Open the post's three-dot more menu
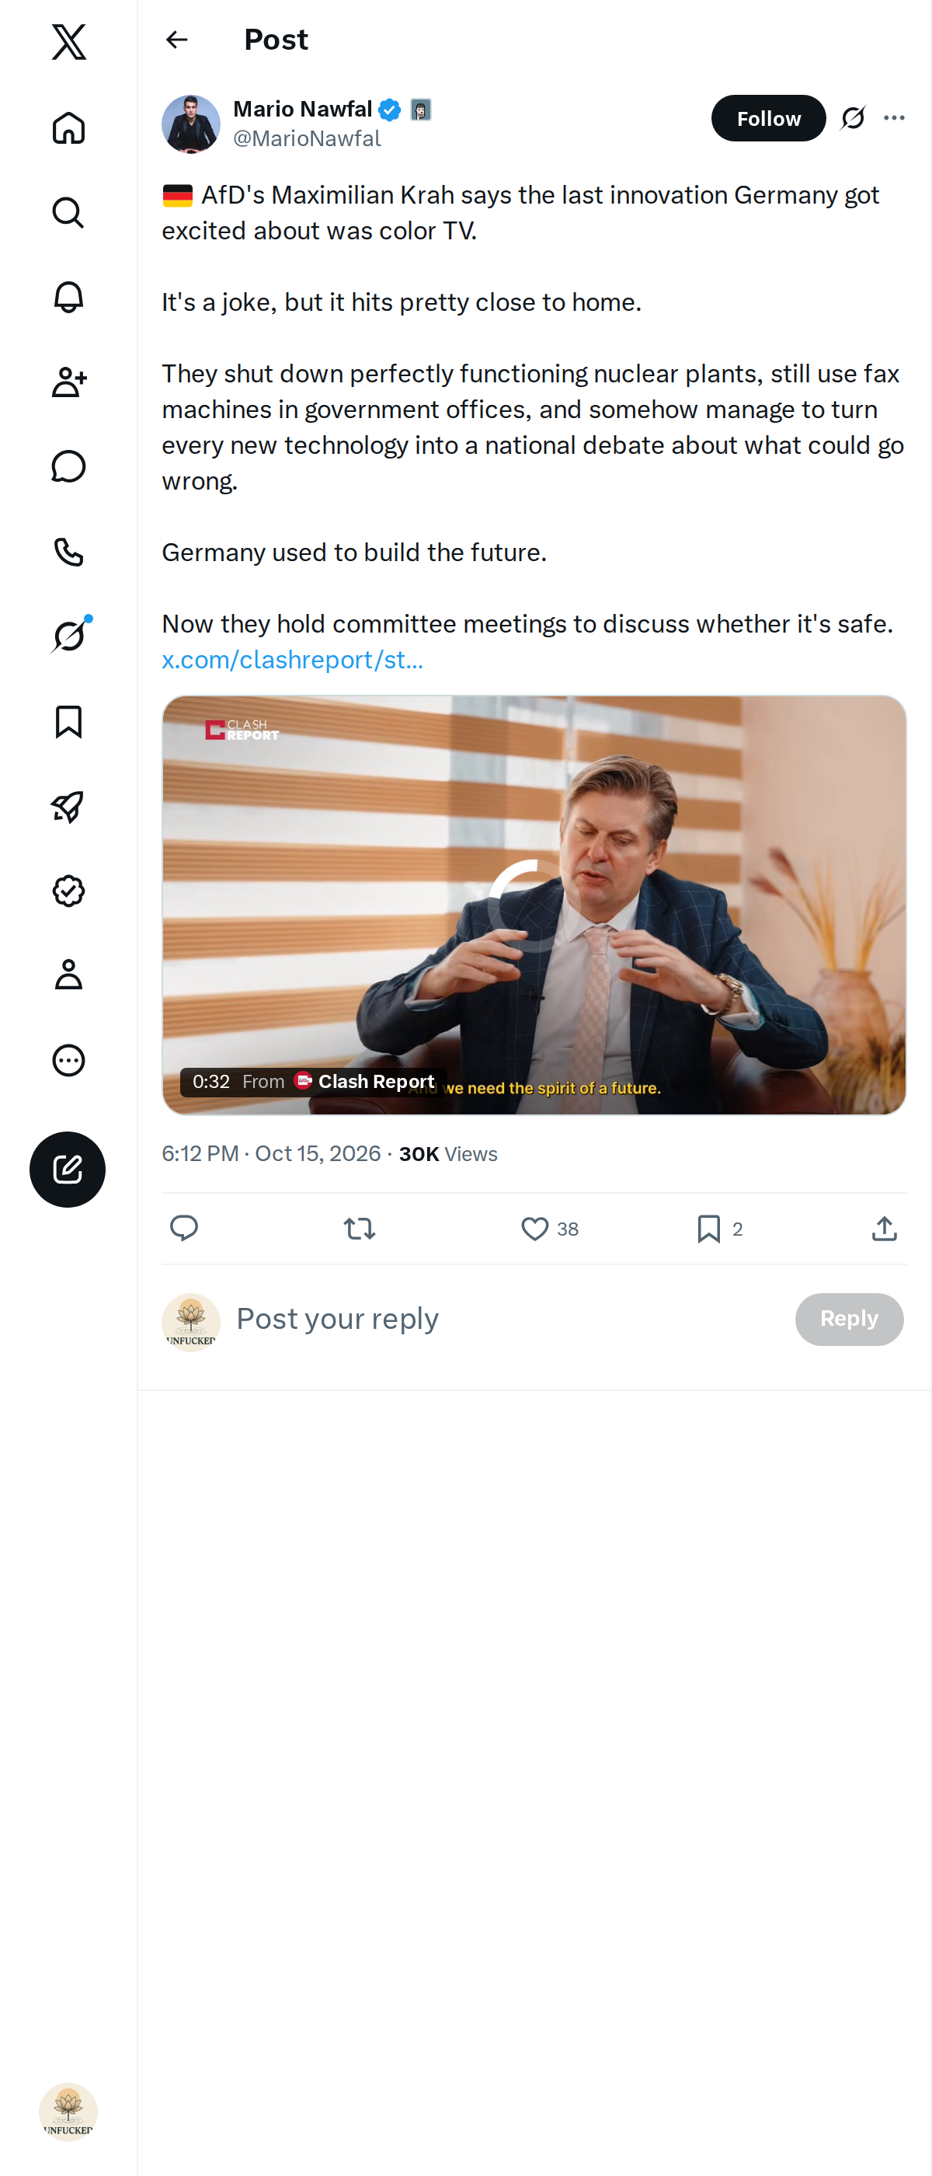The width and height of the screenshot is (932, 2176). 894,118
